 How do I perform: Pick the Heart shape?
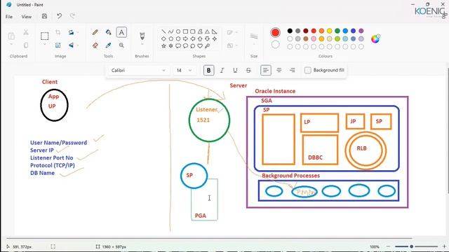pyautogui.click(x=200, y=45)
